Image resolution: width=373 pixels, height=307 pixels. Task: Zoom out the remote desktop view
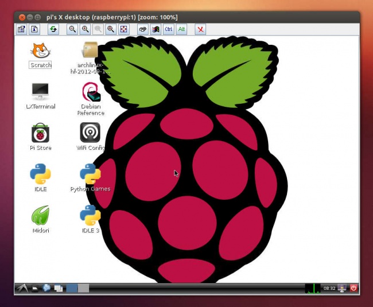[x=72, y=29]
